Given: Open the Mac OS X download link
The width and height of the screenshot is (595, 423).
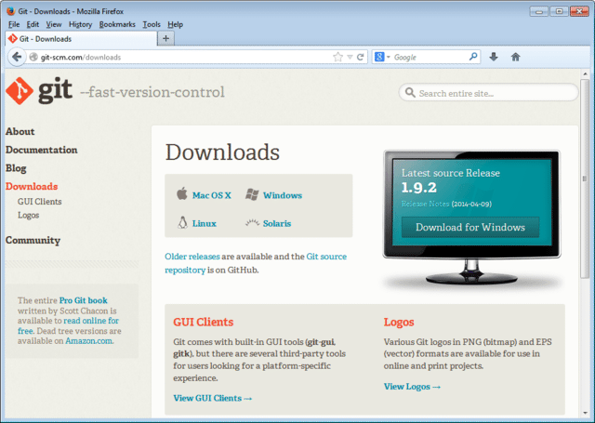Looking at the screenshot, I should 211,195.
